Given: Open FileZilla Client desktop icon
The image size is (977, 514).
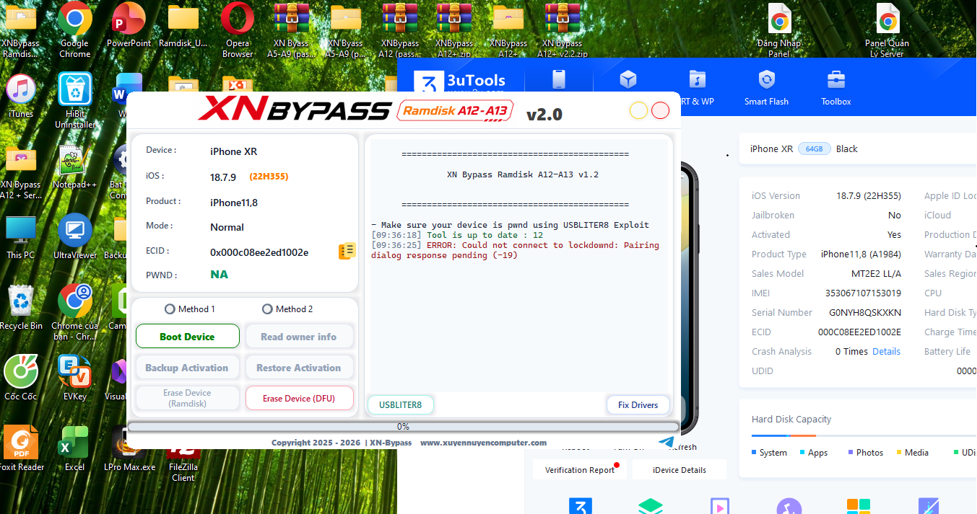Looking at the screenshot, I should [x=183, y=461].
